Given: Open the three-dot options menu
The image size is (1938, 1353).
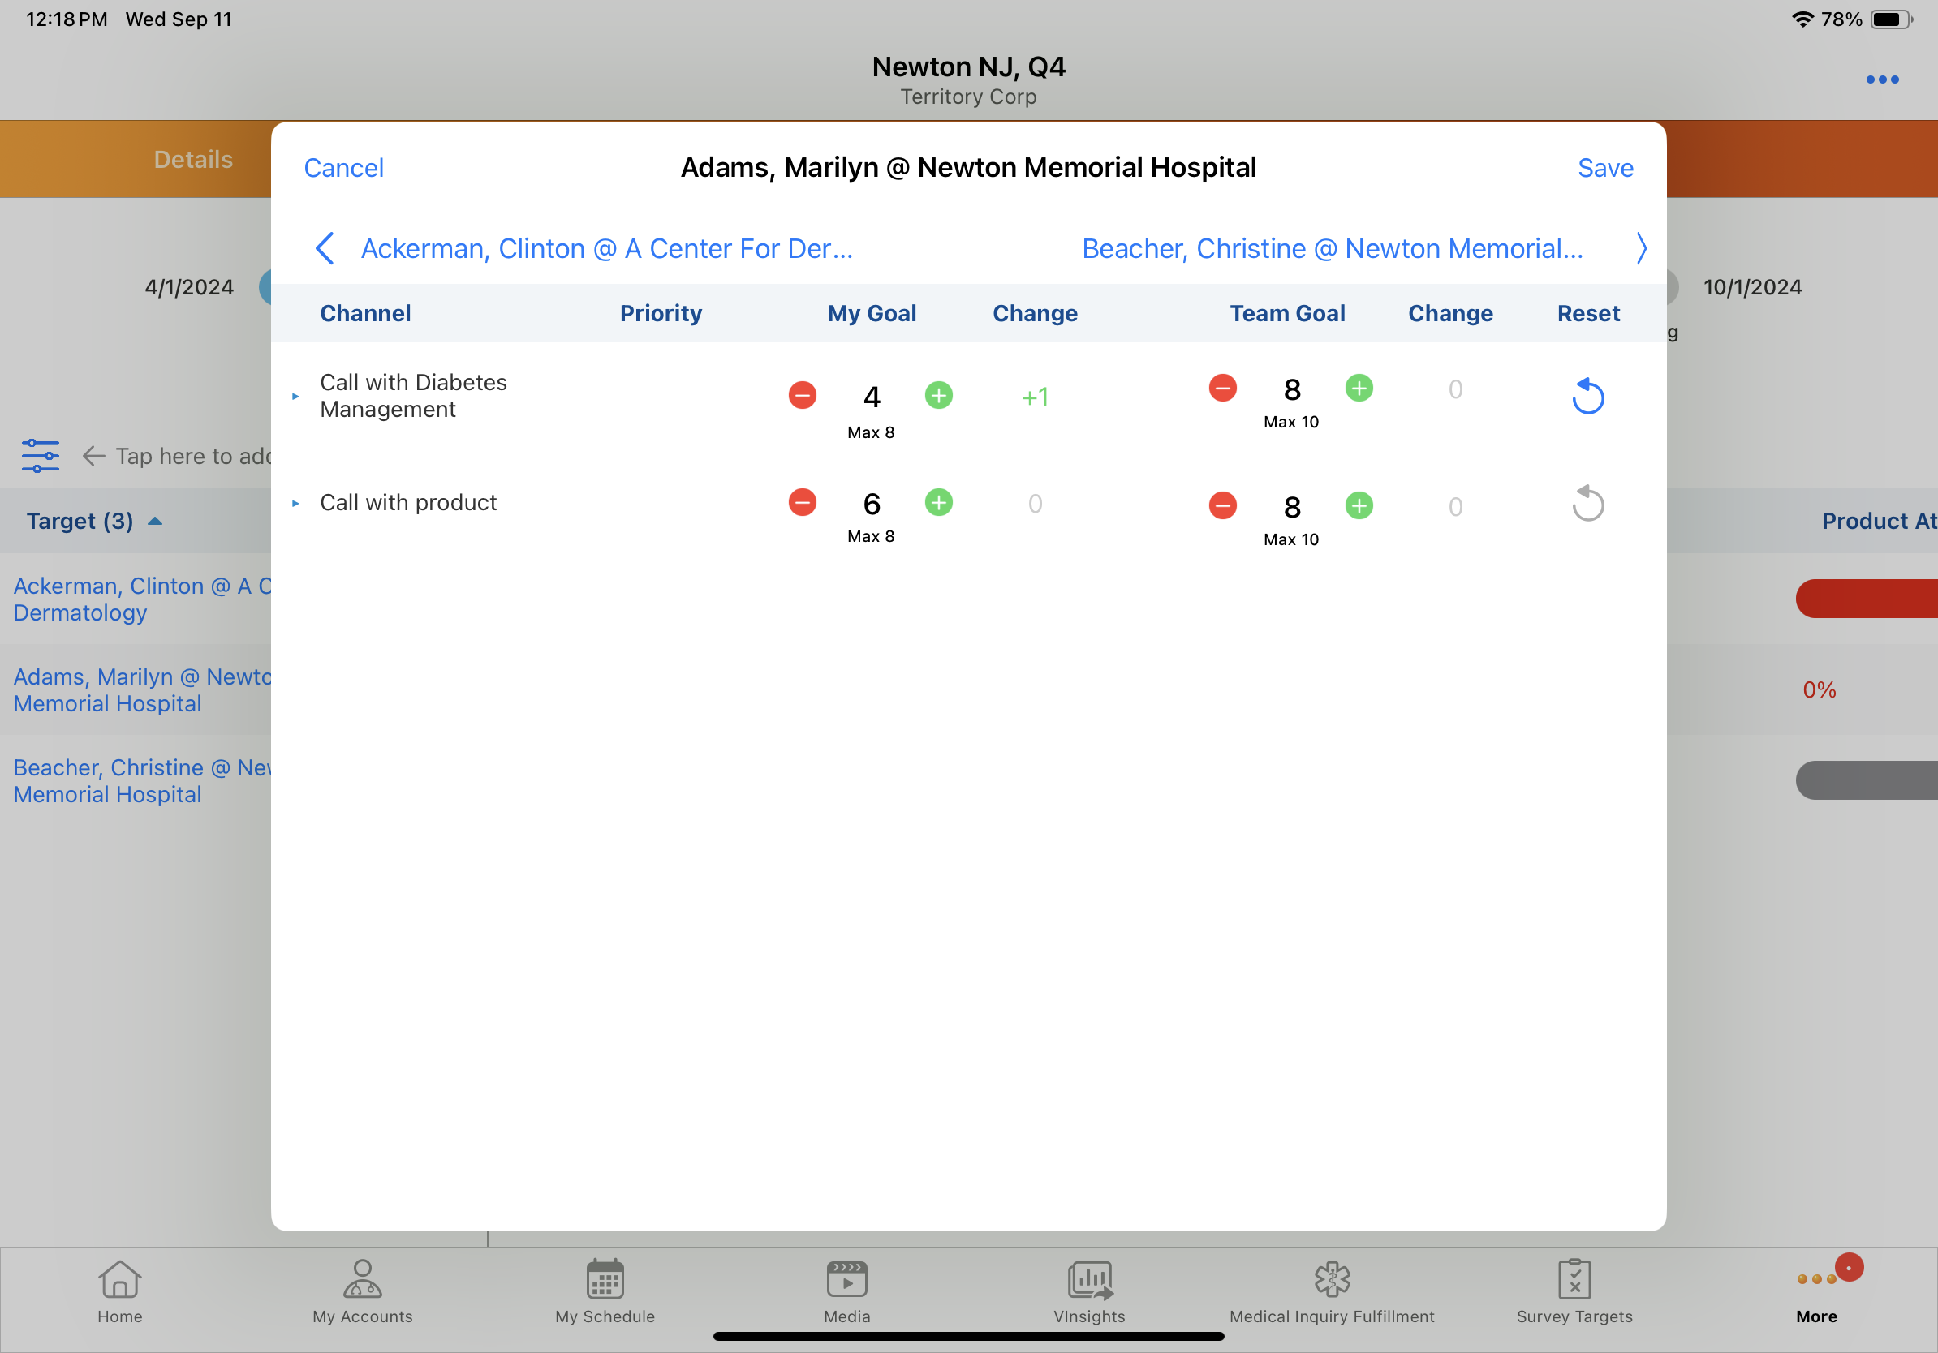Looking at the screenshot, I should (x=1881, y=79).
